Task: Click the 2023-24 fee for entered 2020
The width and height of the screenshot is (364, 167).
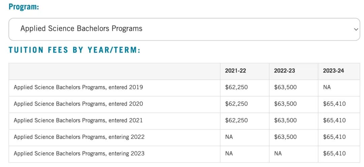Action: pyautogui.click(x=334, y=104)
